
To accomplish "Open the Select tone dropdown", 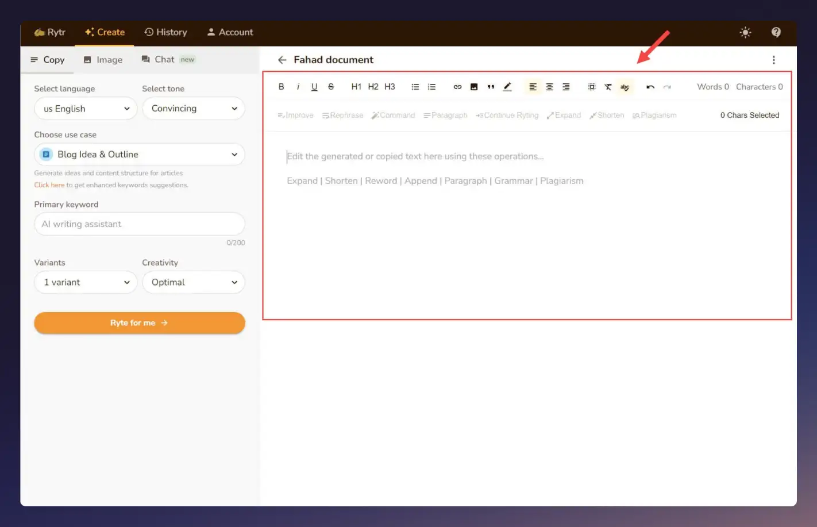I will point(194,108).
